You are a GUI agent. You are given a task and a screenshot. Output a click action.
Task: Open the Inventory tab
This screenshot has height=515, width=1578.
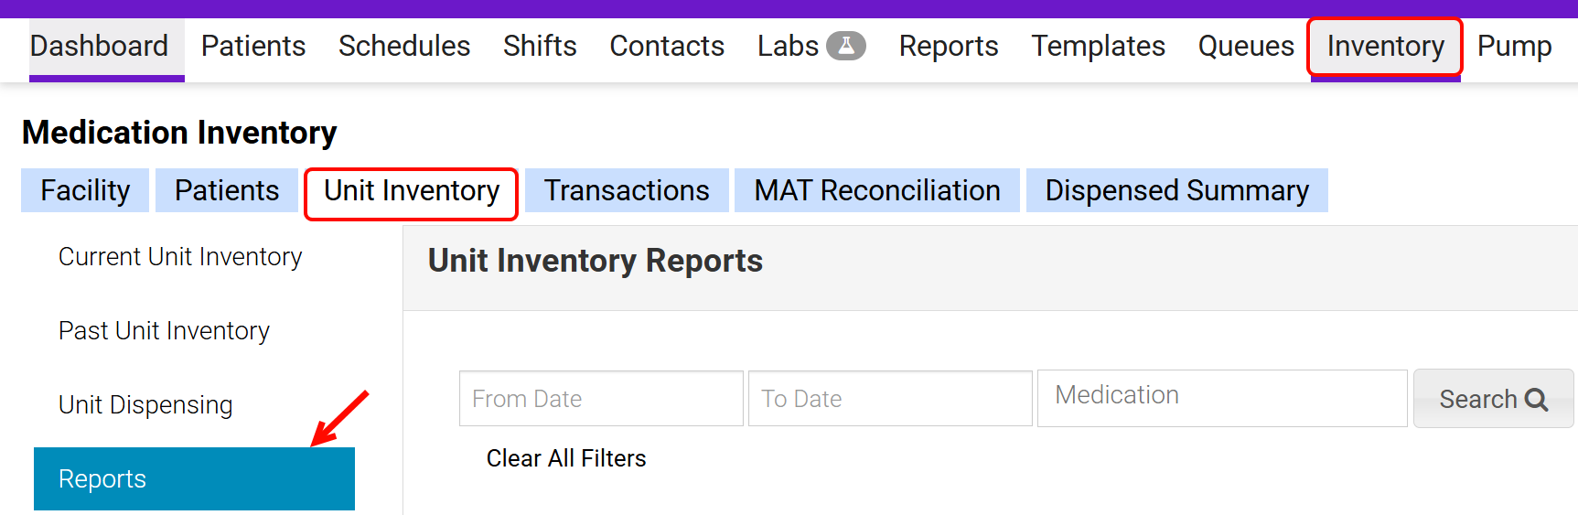point(1385,46)
